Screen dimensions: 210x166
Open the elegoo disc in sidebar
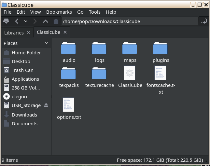pyautogui.click(x=26, y=97)
